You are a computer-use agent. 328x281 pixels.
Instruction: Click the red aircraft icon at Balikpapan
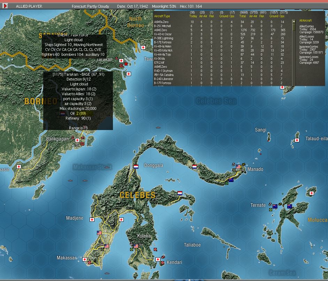[x=82, y=137]
